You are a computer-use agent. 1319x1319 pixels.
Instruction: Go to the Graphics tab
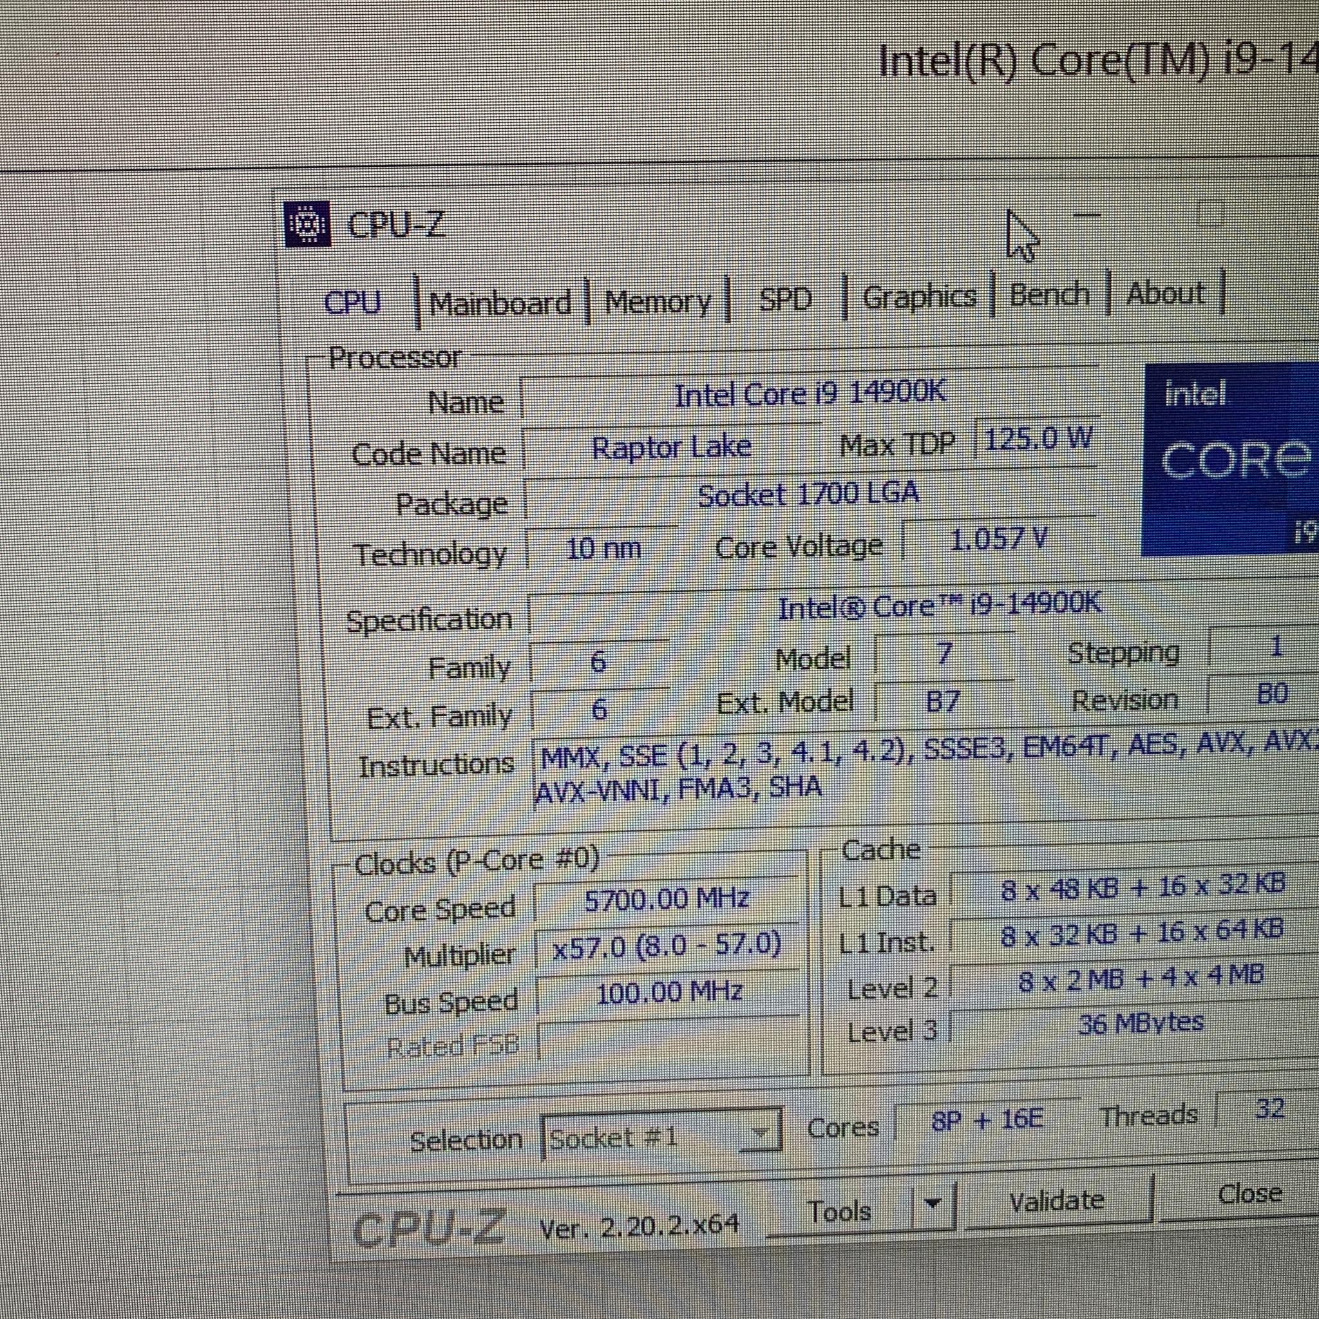919,297
